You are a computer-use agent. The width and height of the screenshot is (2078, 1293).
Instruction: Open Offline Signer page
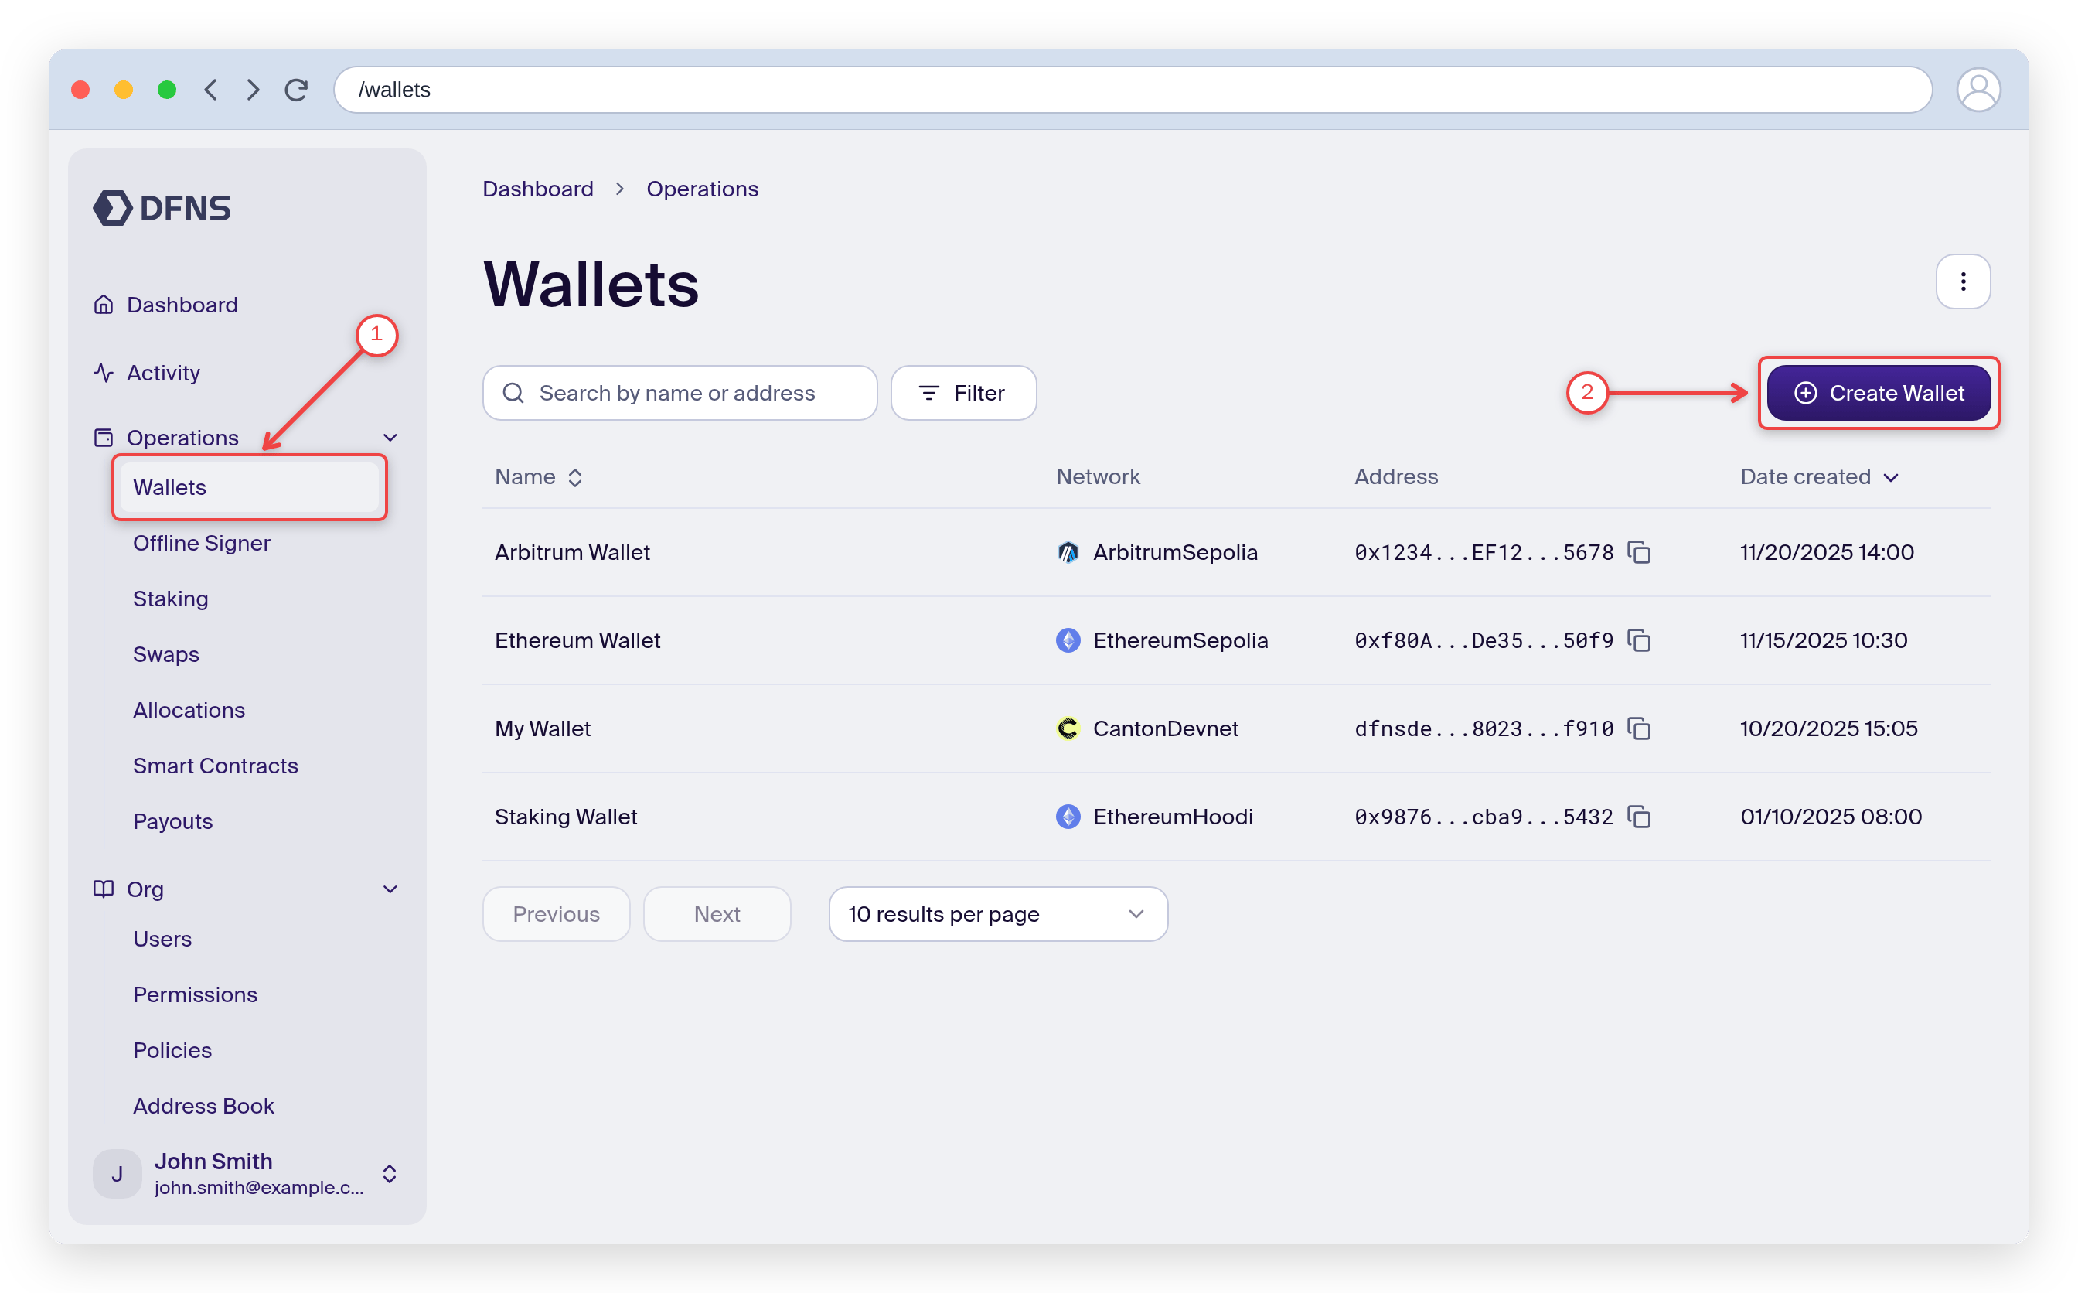click(202, 543)
